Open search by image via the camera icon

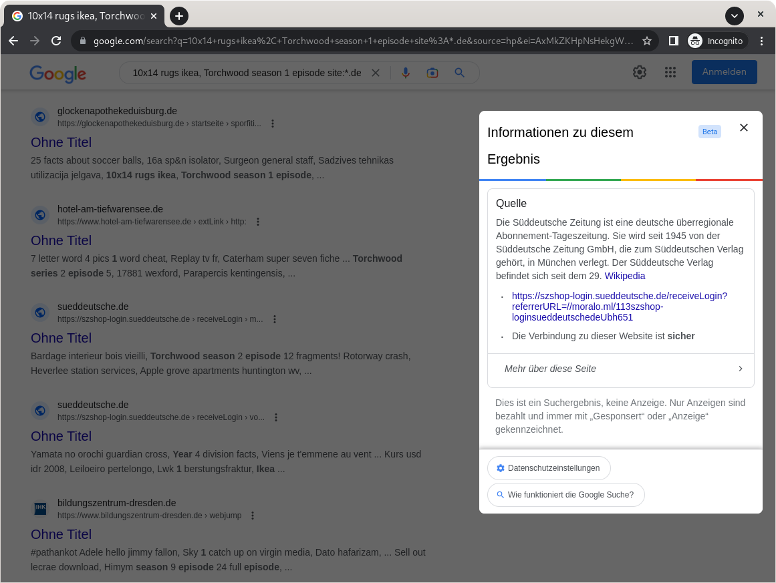point(432,72)
